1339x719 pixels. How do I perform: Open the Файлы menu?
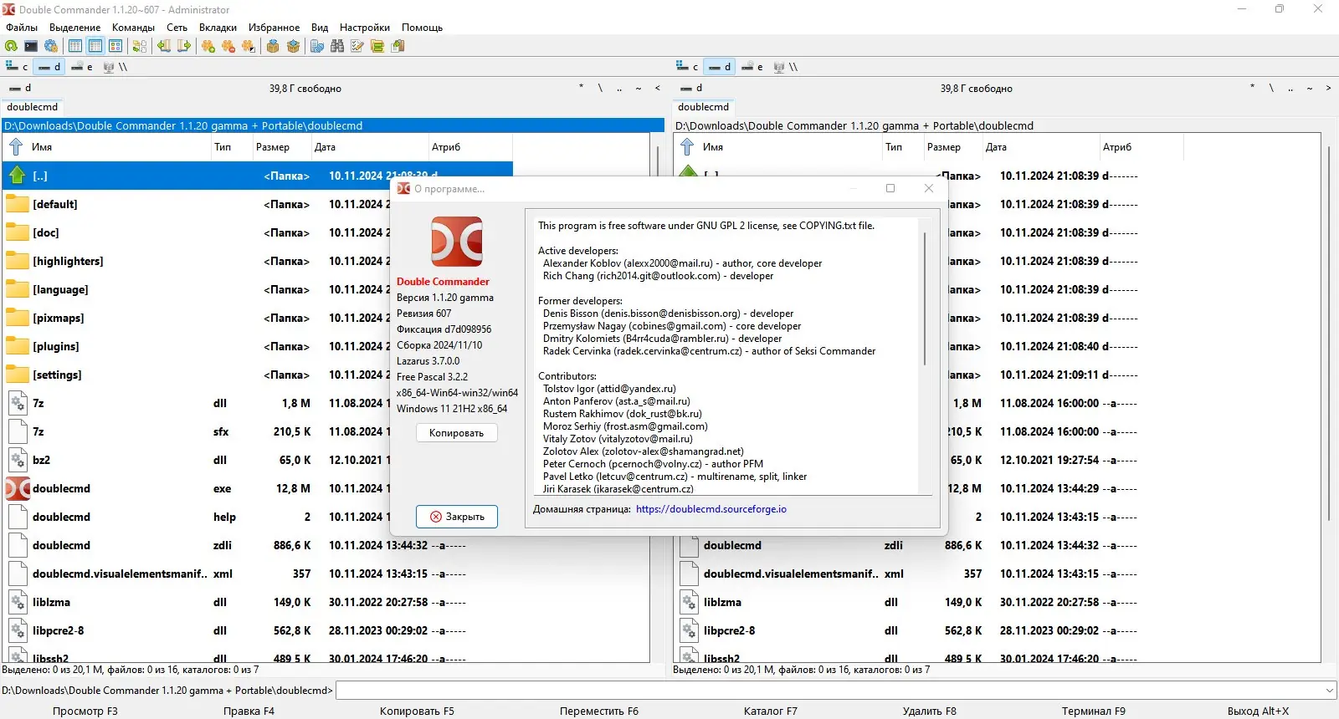[x=22, y=28]
